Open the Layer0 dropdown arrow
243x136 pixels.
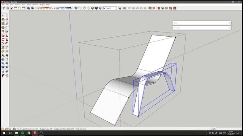pyautogui.click(x=116, y=8)
